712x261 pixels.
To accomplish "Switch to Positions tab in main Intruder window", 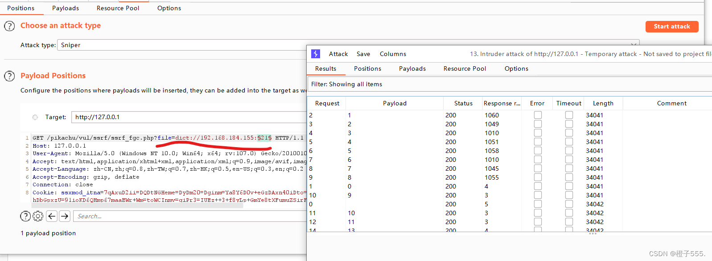I will [21, 8].
